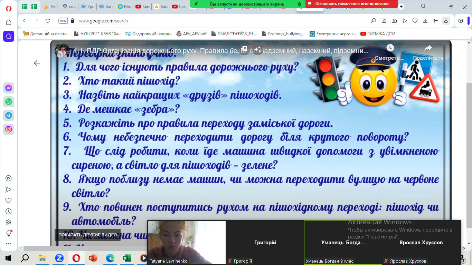Screen dimensions: 472x265
Task: Open the sidebar Bookmarks heart icon
Action: coord(9,200)
